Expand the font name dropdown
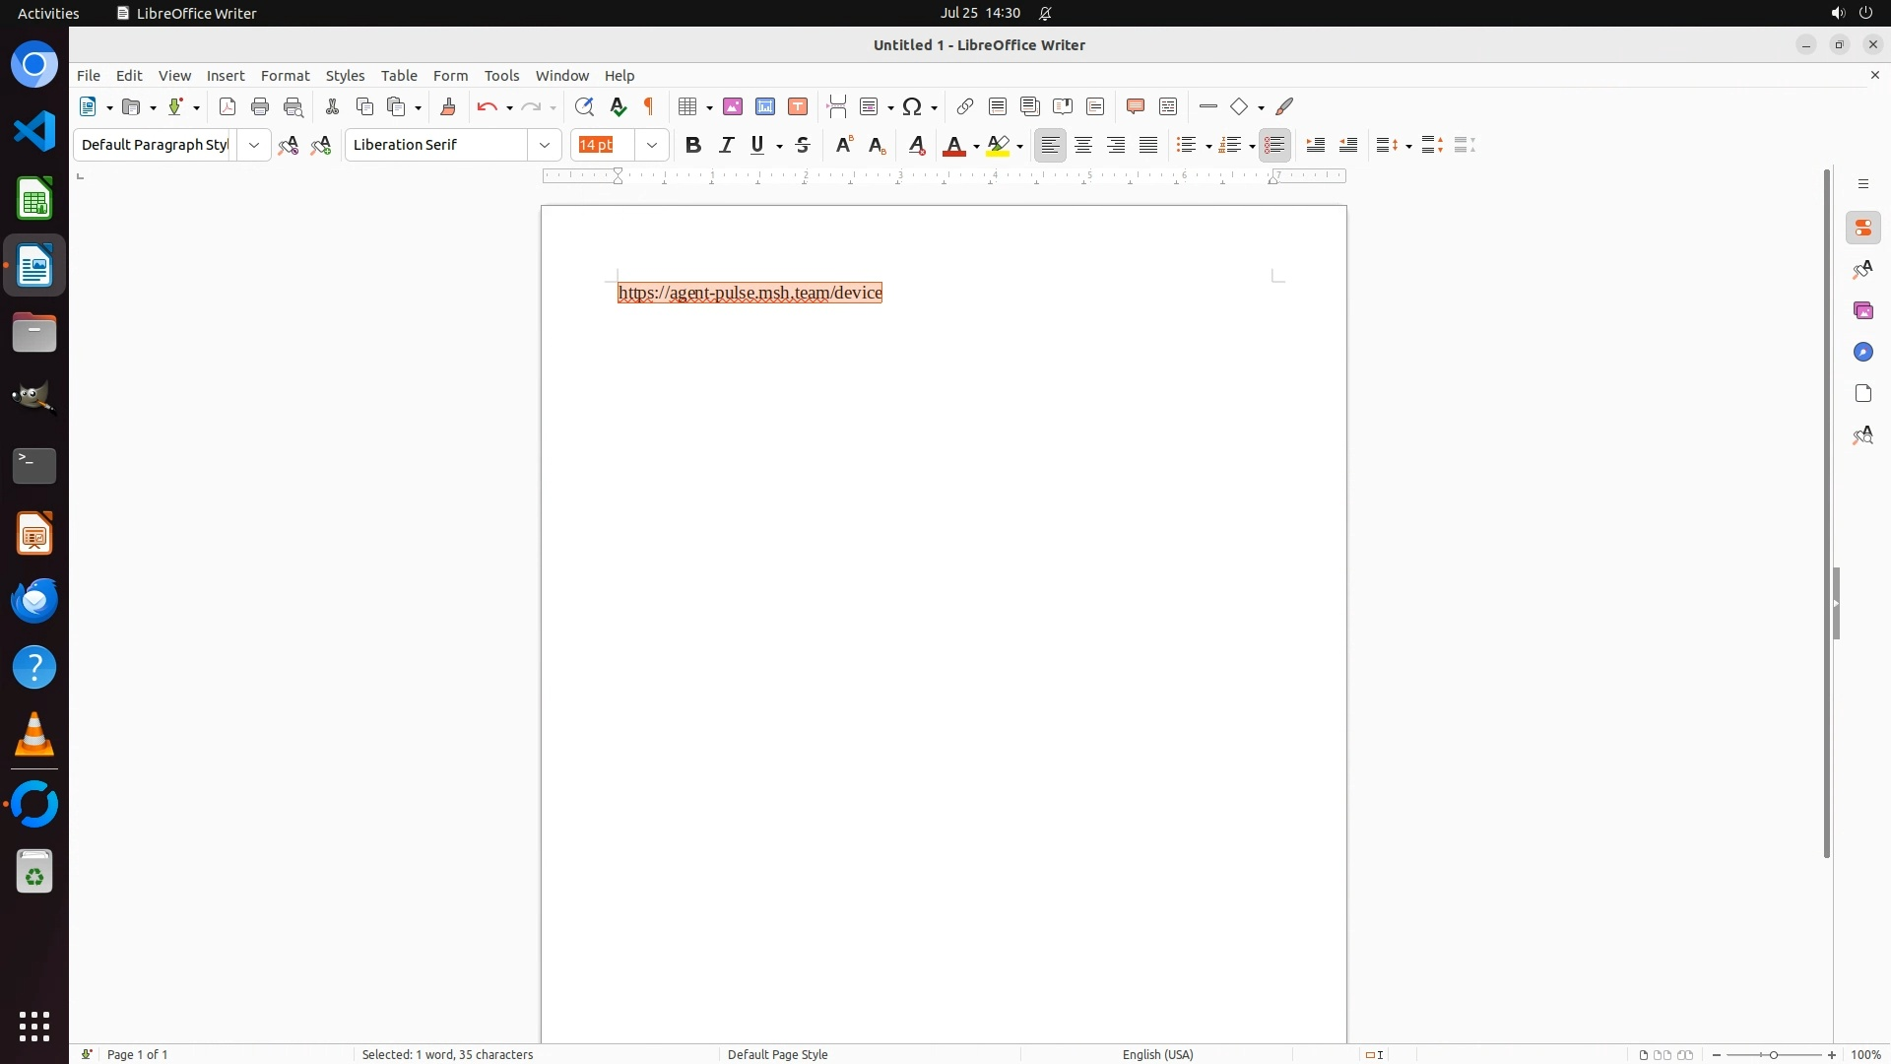This screenshot has height=1064, width=1891. click(545, 145)
